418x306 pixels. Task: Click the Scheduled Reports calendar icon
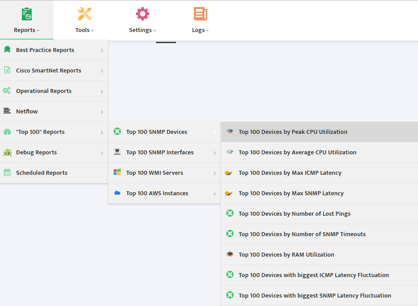click(x=7, y=173)
